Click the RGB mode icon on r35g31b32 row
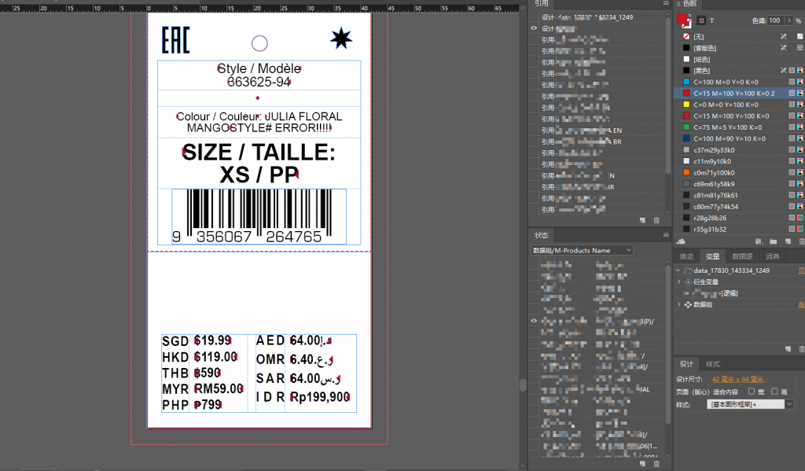The height and width of the screenshot is (471, 805). (799, 229)
